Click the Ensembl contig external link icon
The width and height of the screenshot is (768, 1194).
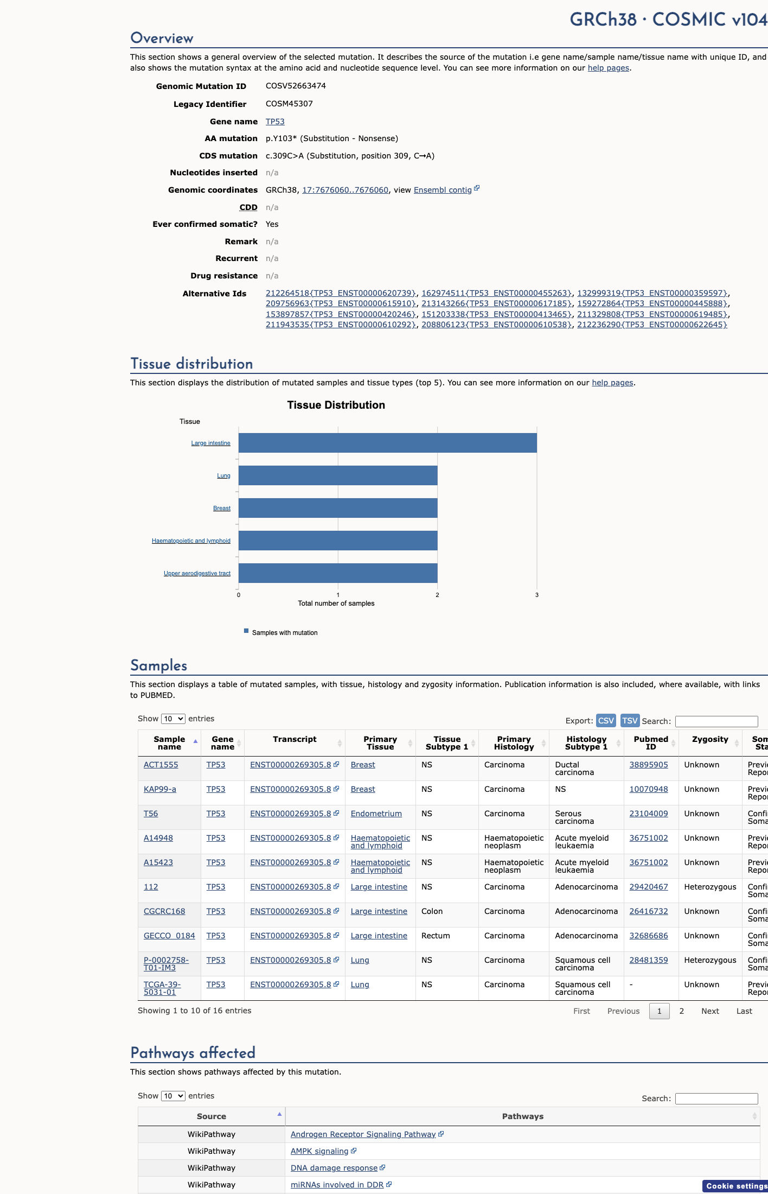(x=477, y=188)
